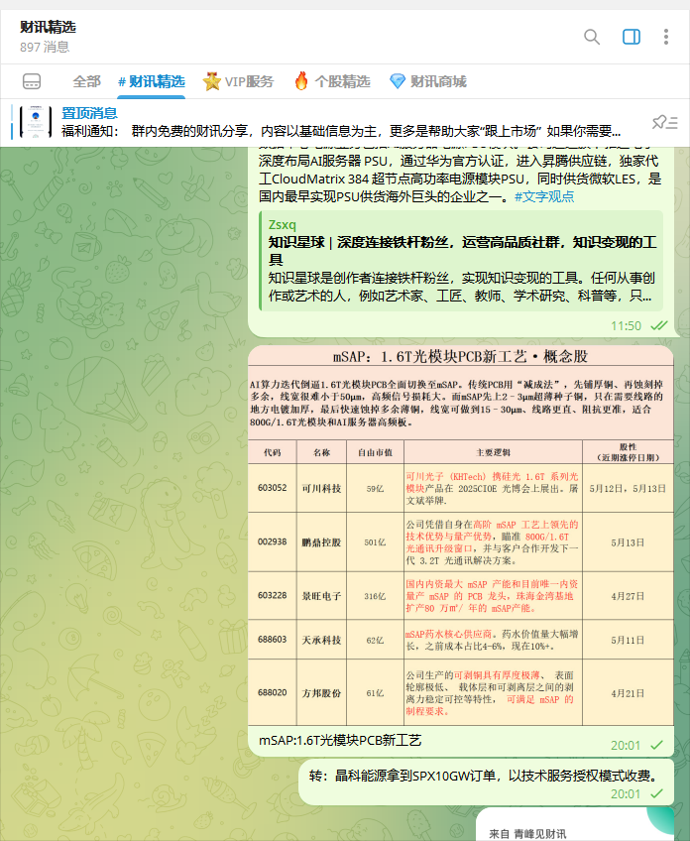Click the 897 消息 count text
Screen dimensions: 690x841
point(45,48)
